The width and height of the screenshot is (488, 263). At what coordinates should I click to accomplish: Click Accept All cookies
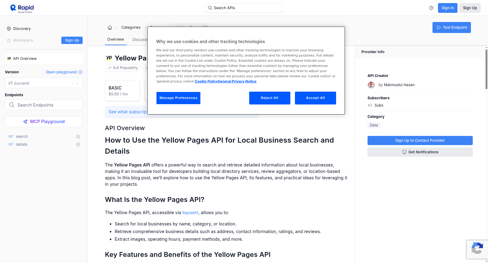click(x=315, y=98)
